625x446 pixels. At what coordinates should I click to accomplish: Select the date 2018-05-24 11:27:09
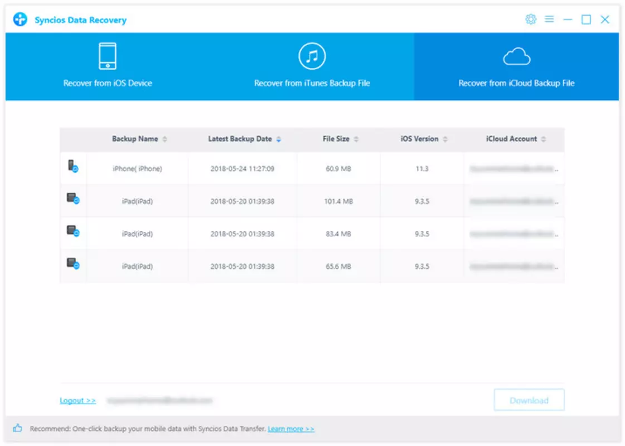coord(243,168)
